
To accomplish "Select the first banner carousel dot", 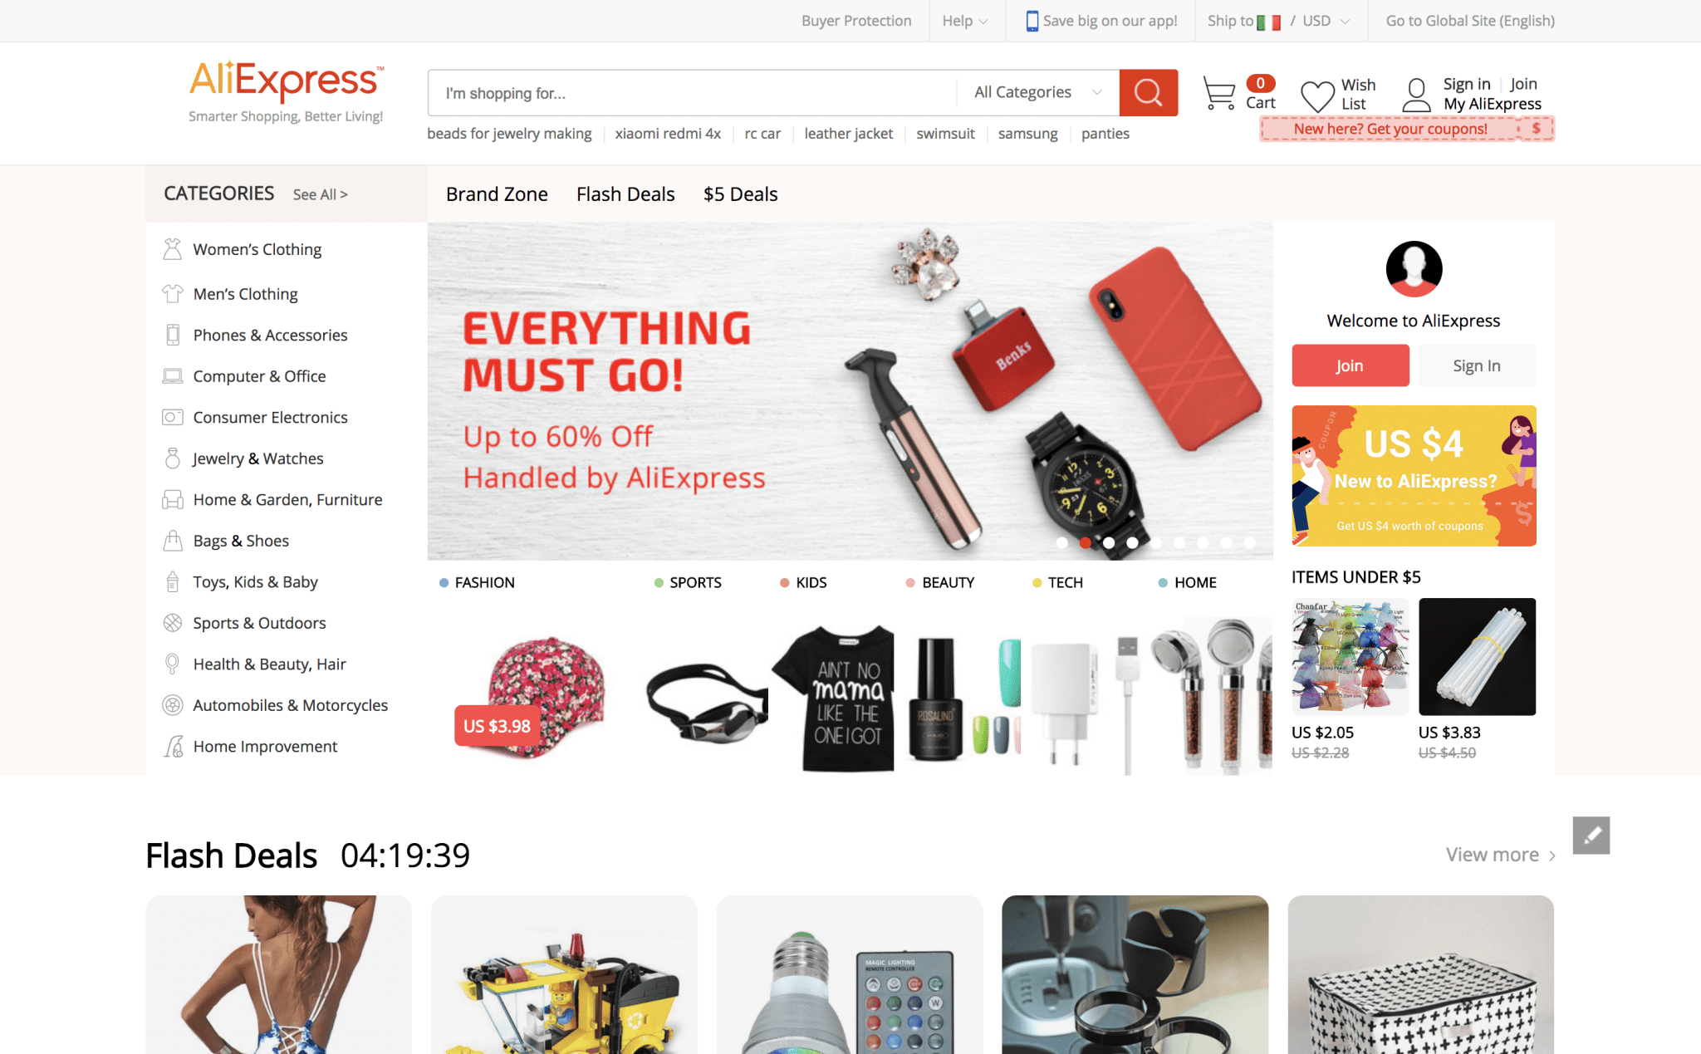I will 1061,542.
